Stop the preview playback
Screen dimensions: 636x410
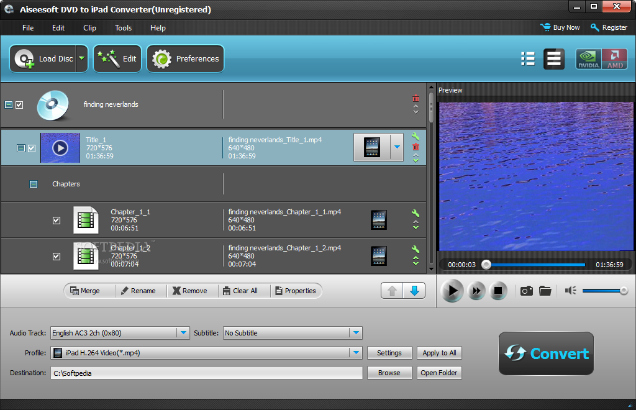(x=498, y=291)
